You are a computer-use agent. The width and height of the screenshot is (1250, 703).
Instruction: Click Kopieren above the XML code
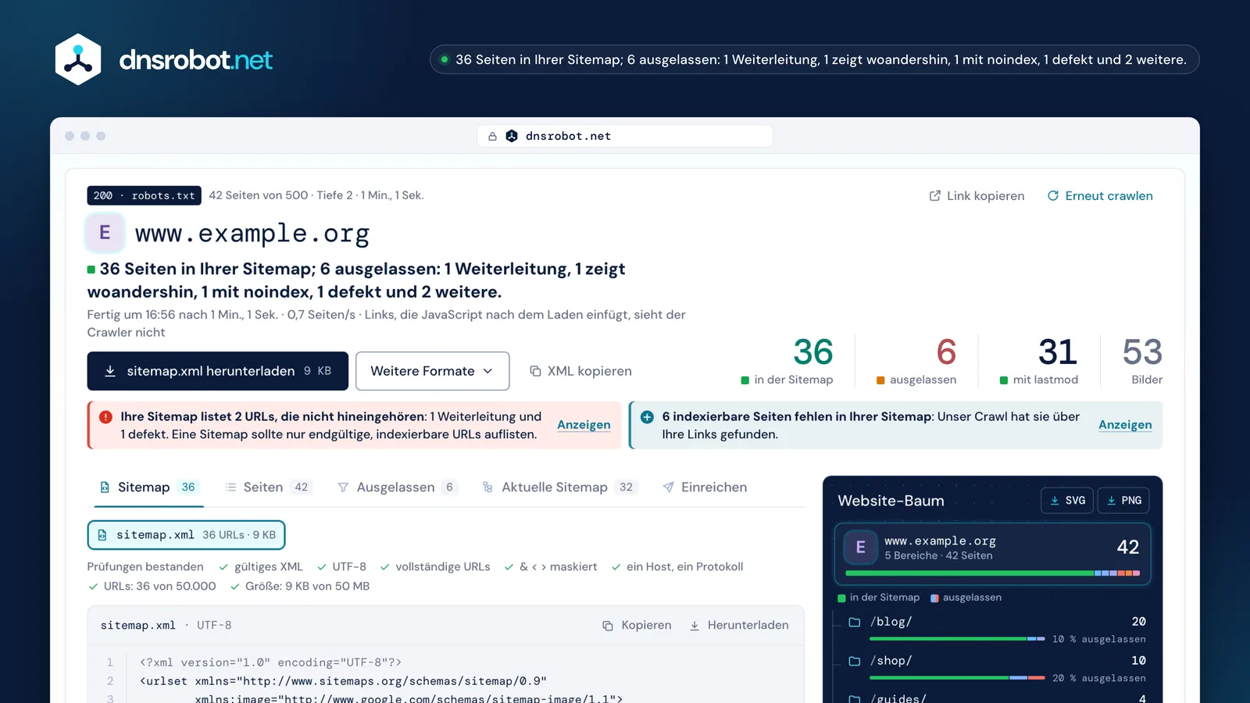(637, 626)
